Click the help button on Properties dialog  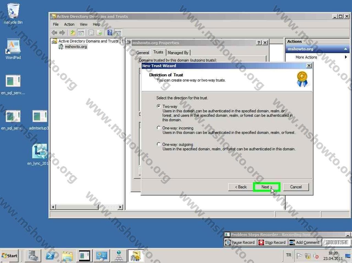[x=259, y=43]
